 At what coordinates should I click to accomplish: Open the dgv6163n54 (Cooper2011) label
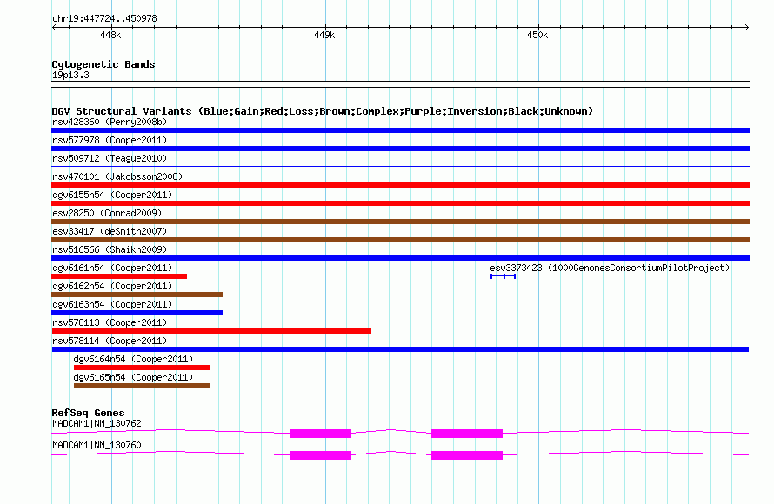(x=112, y=304)
